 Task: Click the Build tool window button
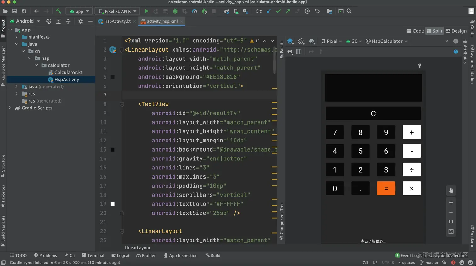213,255
